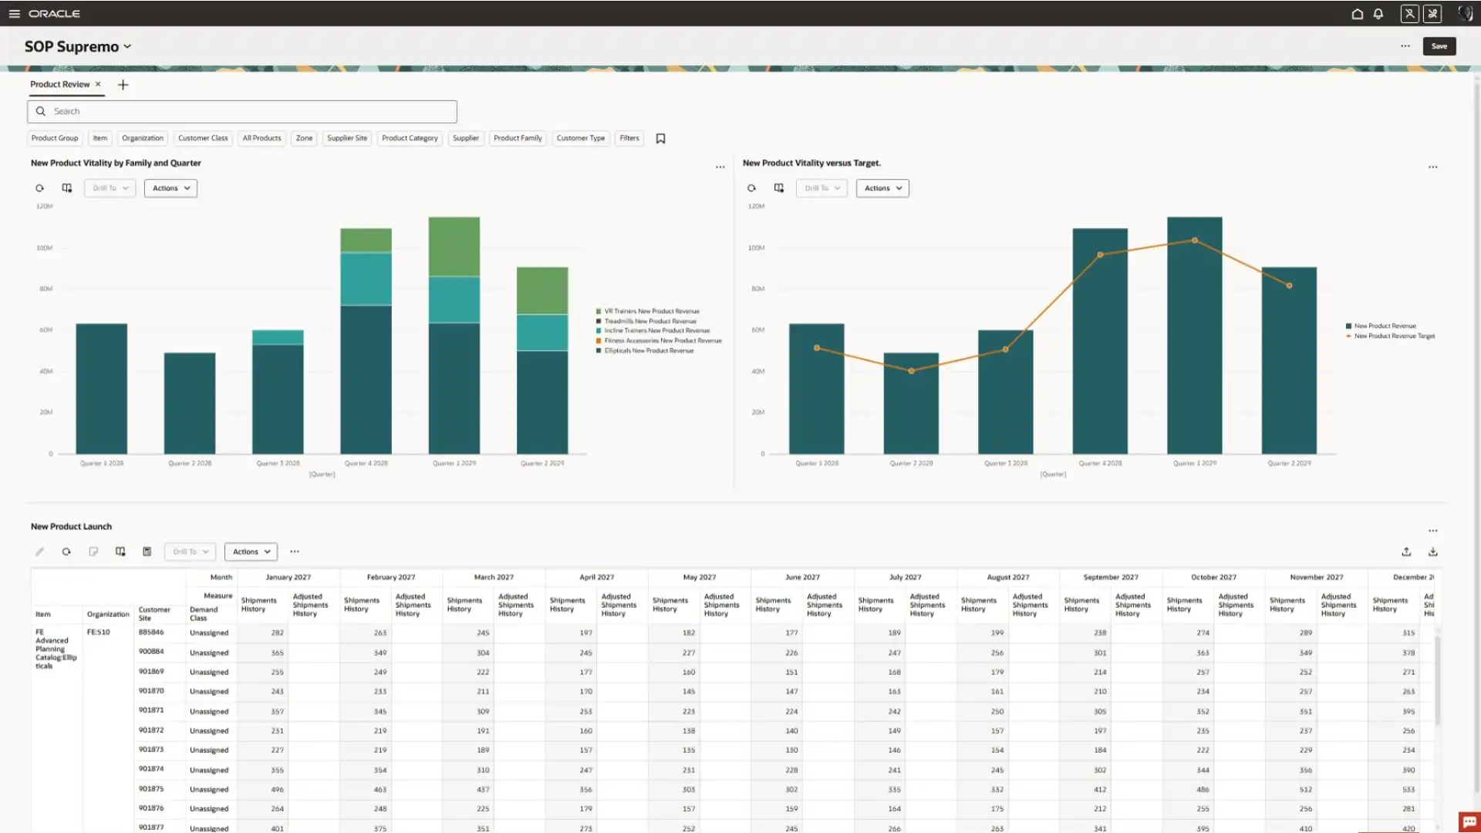The height and width of the screenshot is (833, 1481).
Task: Click VR Trainers legend color swatch
Action: (x=599, y=312)
